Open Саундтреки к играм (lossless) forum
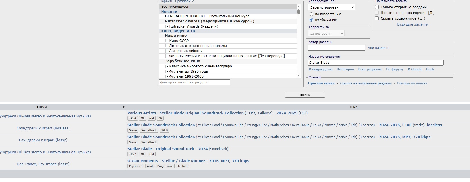 [x=43, y=128]
